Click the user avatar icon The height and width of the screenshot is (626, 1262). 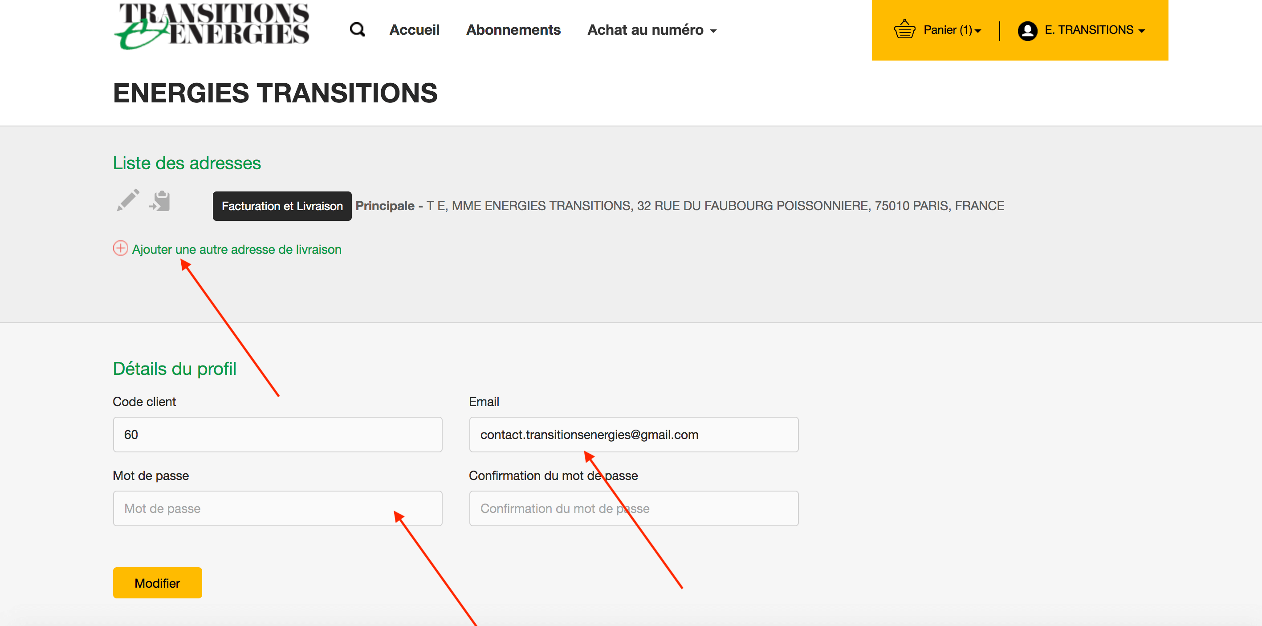1027,30
